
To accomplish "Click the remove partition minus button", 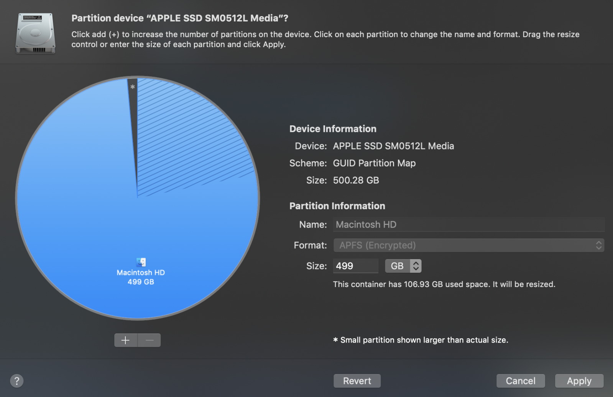I will click(x=149, y=340).
